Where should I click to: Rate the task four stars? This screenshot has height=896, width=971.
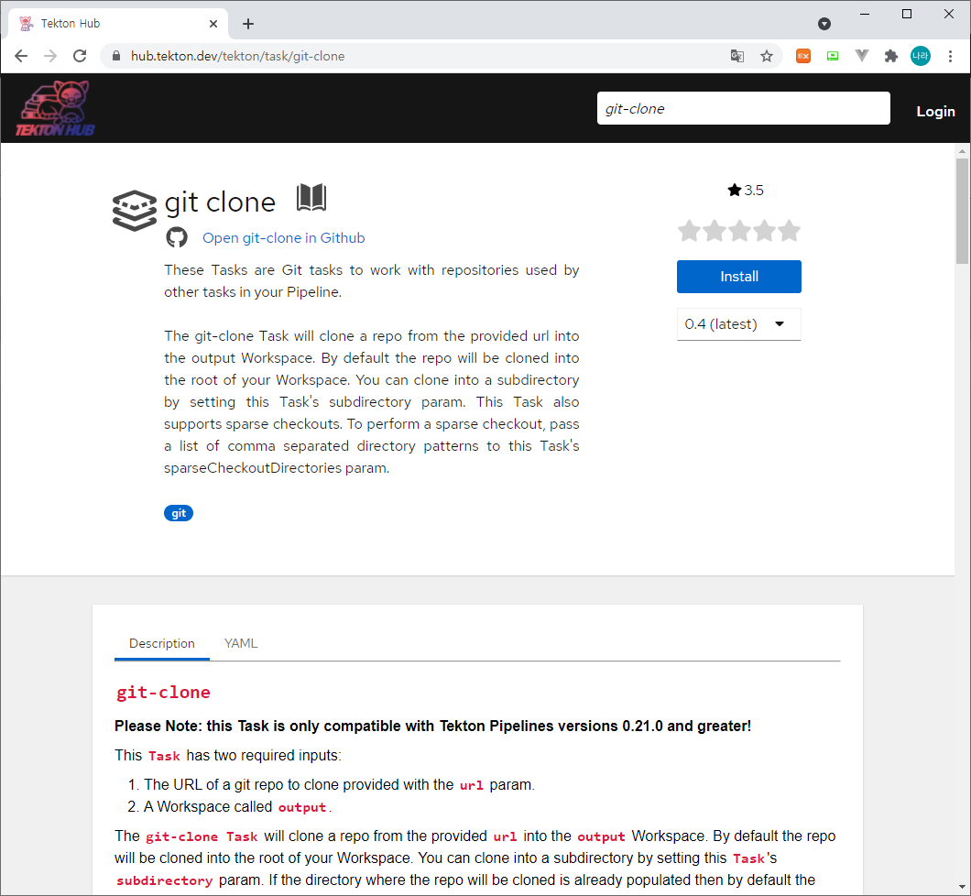click(764, 231)
